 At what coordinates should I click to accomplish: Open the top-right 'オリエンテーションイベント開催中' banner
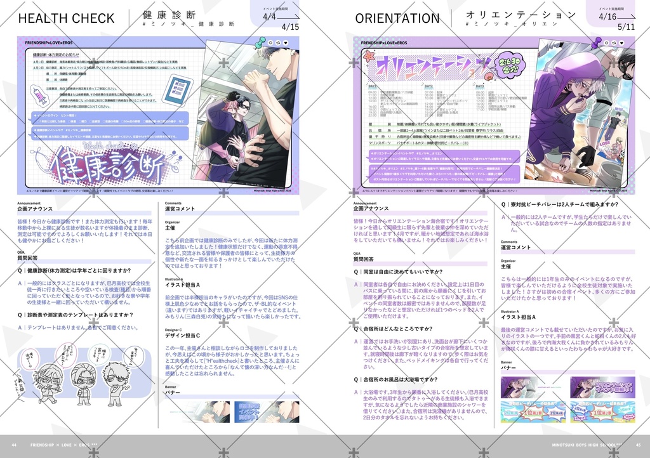pos(602,387)
